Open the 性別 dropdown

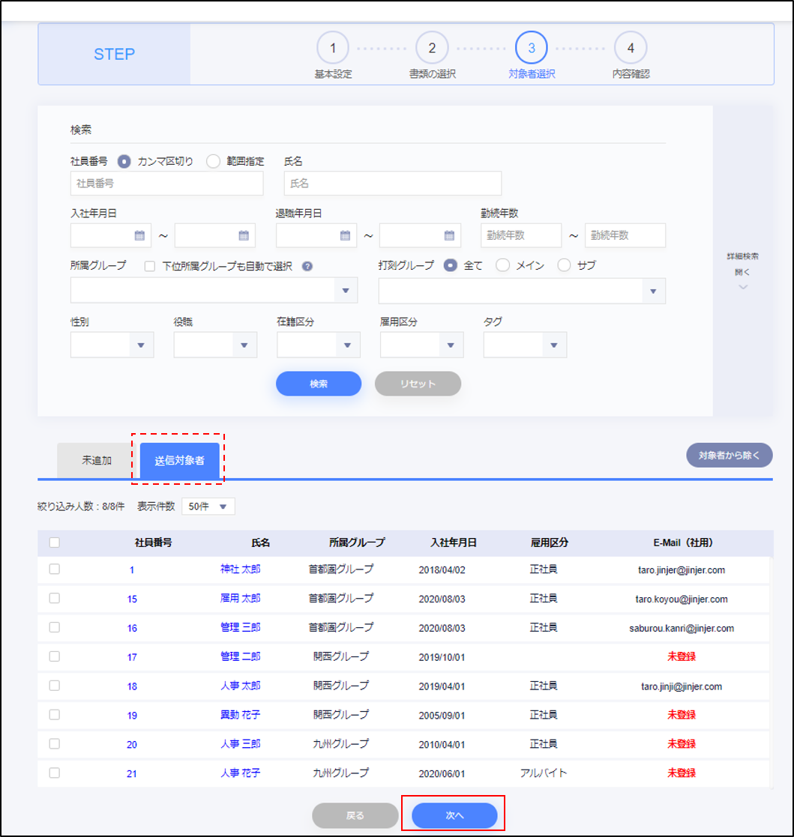click(112, 345)
